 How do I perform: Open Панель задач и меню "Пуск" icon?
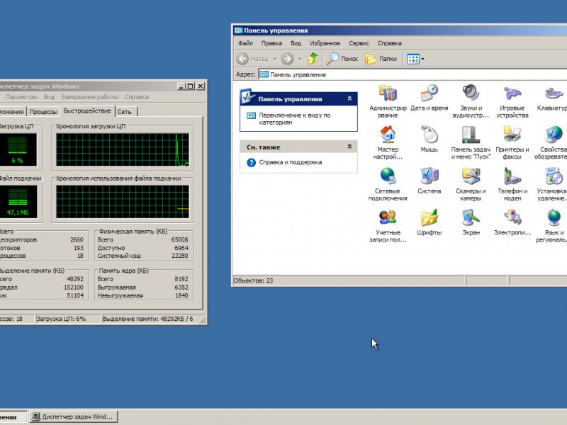tap(471, 135)
